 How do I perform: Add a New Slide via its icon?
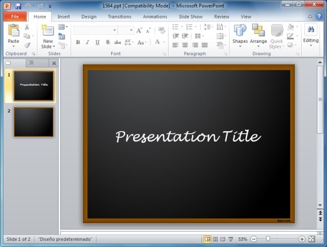click(47, 30)
